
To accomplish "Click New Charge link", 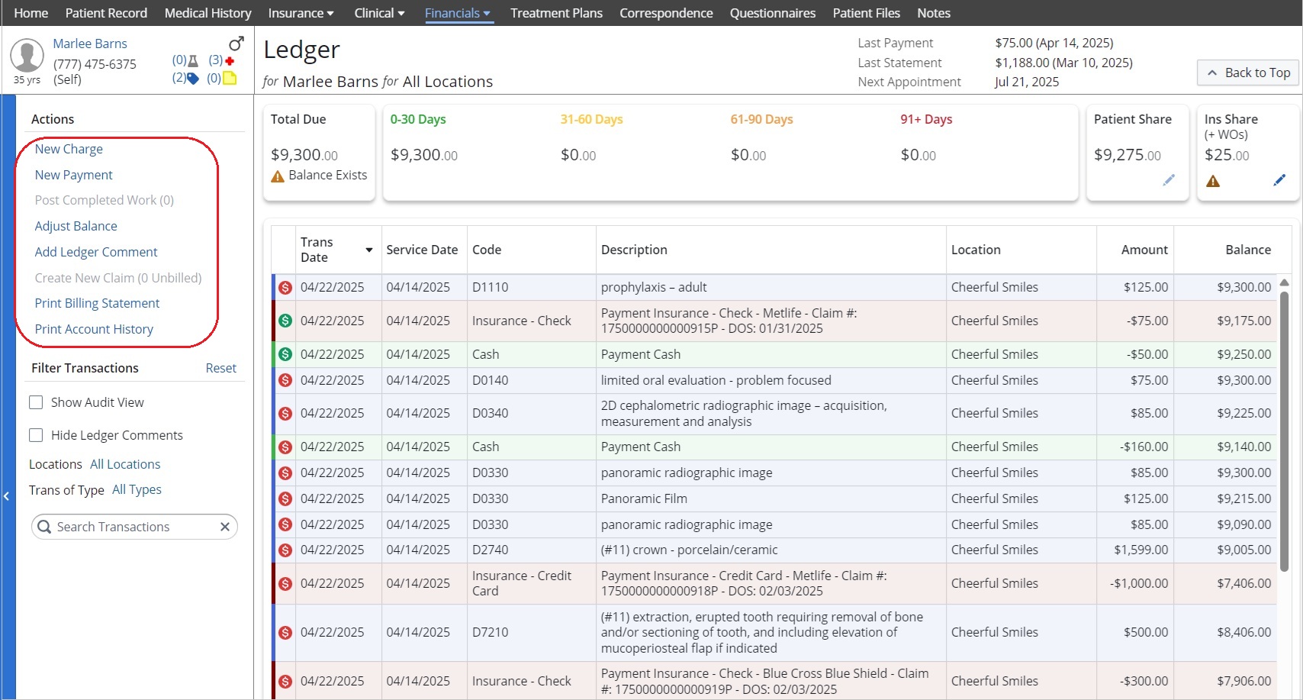I will [x=69, y=149].
